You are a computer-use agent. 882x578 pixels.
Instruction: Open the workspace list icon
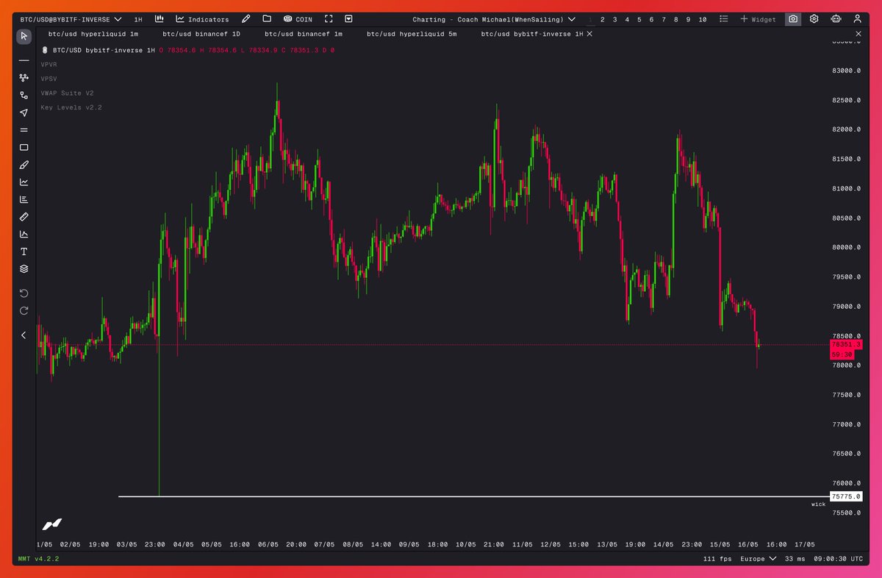[724, 19]
